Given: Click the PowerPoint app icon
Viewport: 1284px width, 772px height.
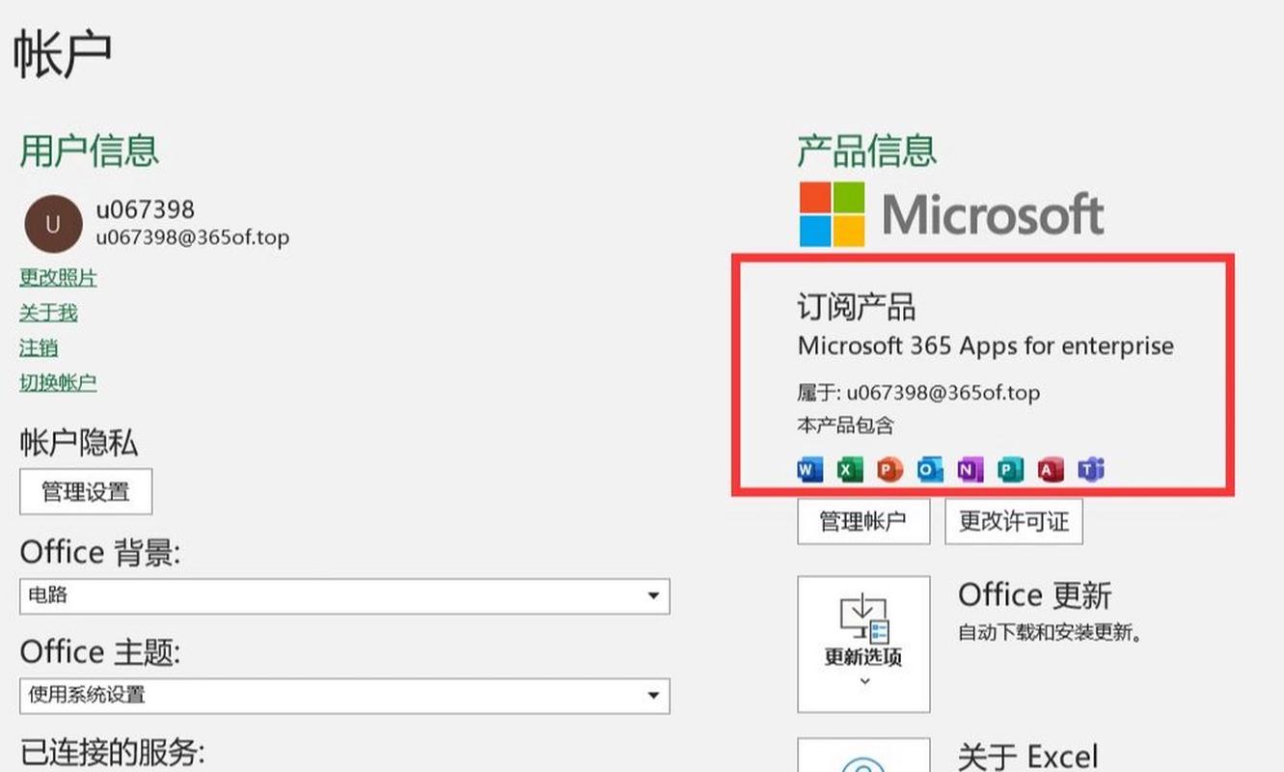Looking at the screenshot, I should click(x=889, y=470).
